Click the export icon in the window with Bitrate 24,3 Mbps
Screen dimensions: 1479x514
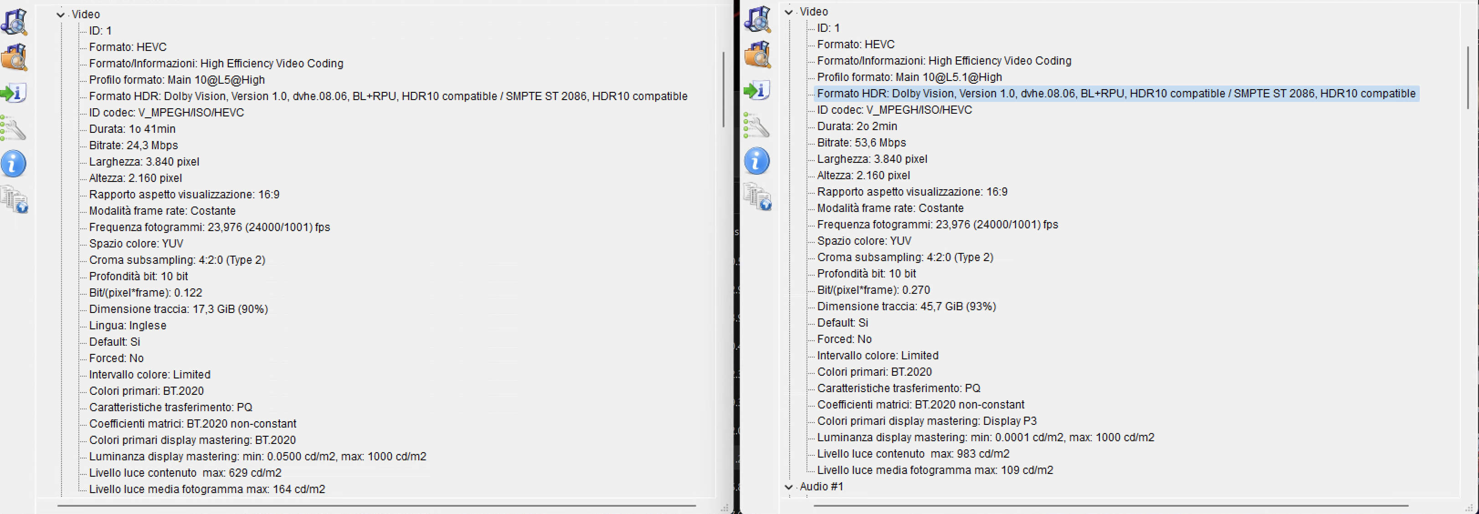[14, 93]
